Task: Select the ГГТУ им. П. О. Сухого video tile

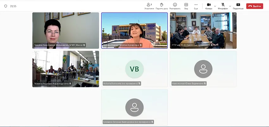Action: pyautogui.click(x=203, y=30)
